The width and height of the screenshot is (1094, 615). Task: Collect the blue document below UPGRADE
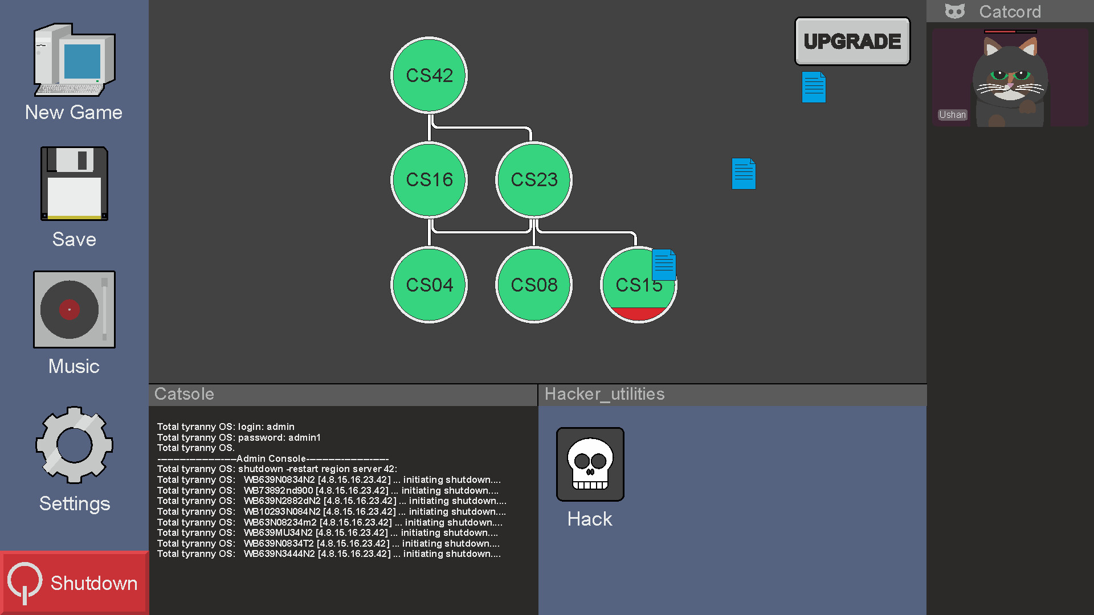click(x=813, y=87)
